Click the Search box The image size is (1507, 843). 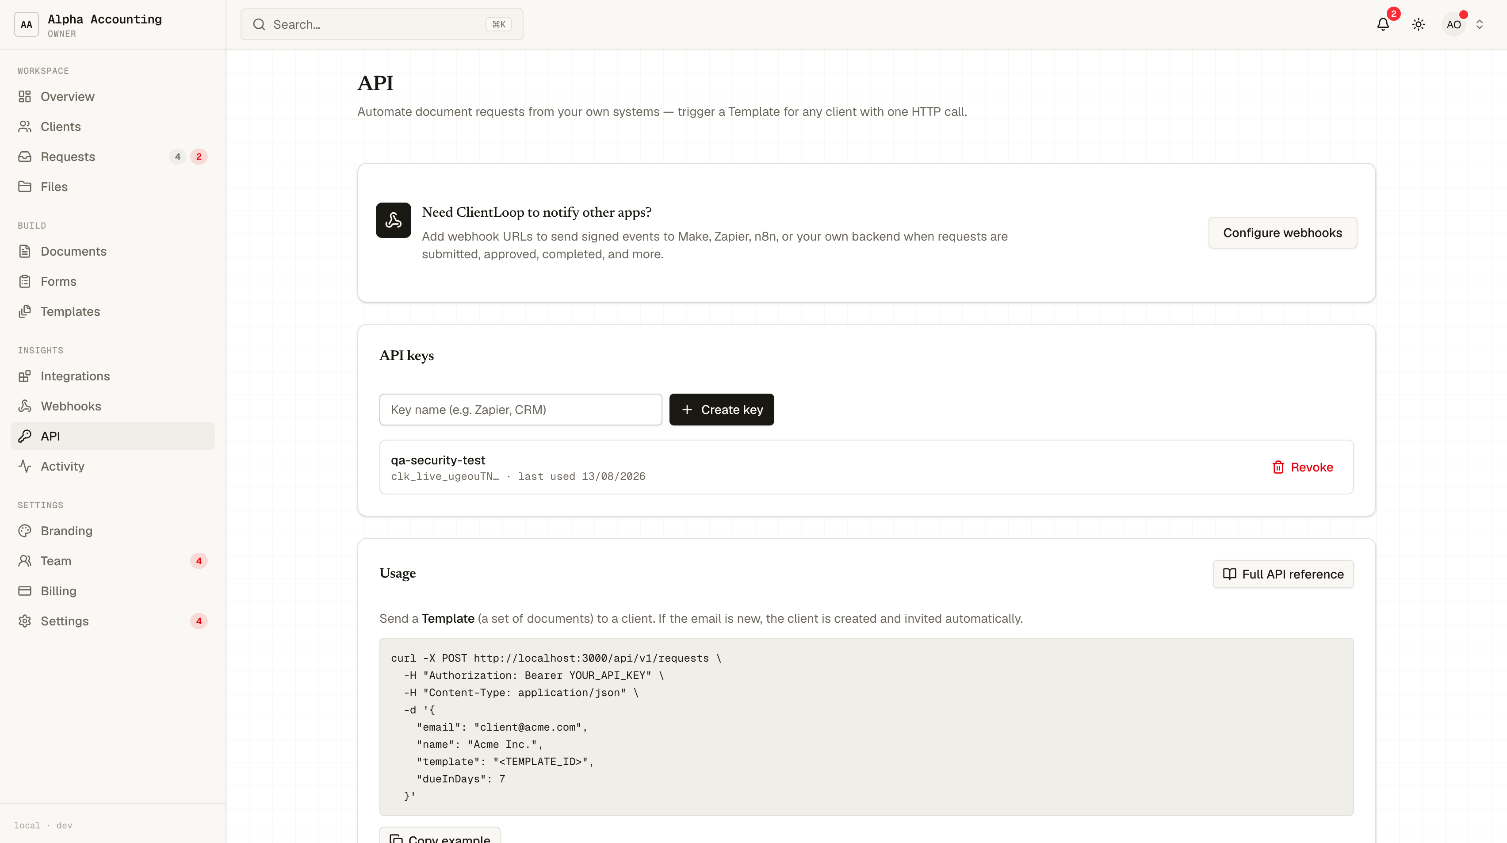click(382, 25)
